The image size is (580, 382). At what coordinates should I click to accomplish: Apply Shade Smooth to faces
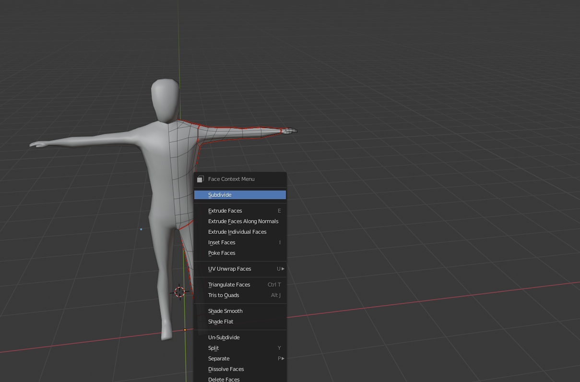click(x=240, y=311)
